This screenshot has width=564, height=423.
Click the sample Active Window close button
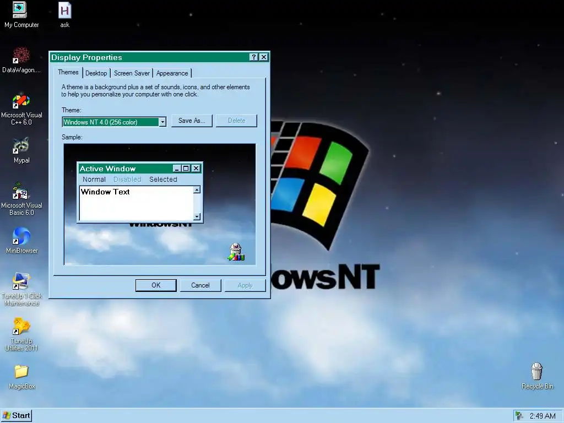196,169
